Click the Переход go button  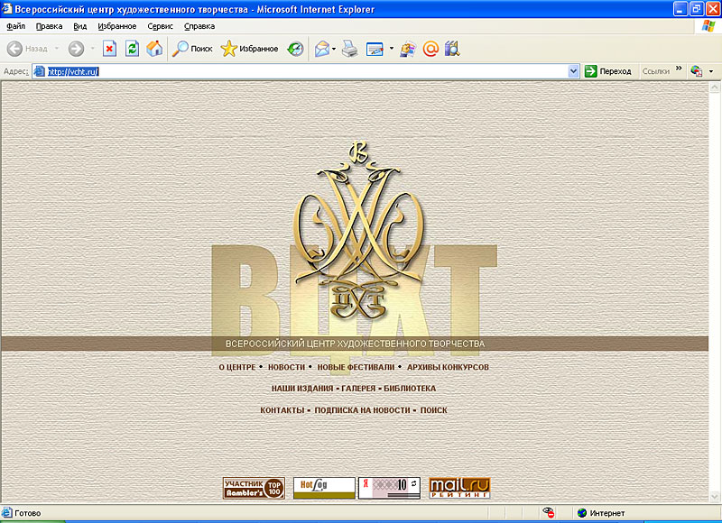point(607,71)
